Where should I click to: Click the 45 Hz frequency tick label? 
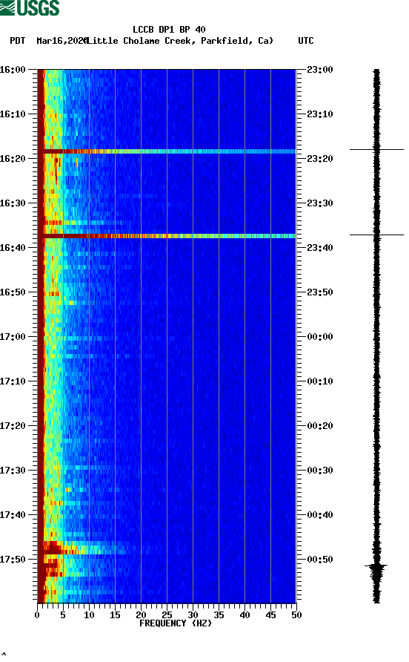pyautogui.click(x=270, y=615)
